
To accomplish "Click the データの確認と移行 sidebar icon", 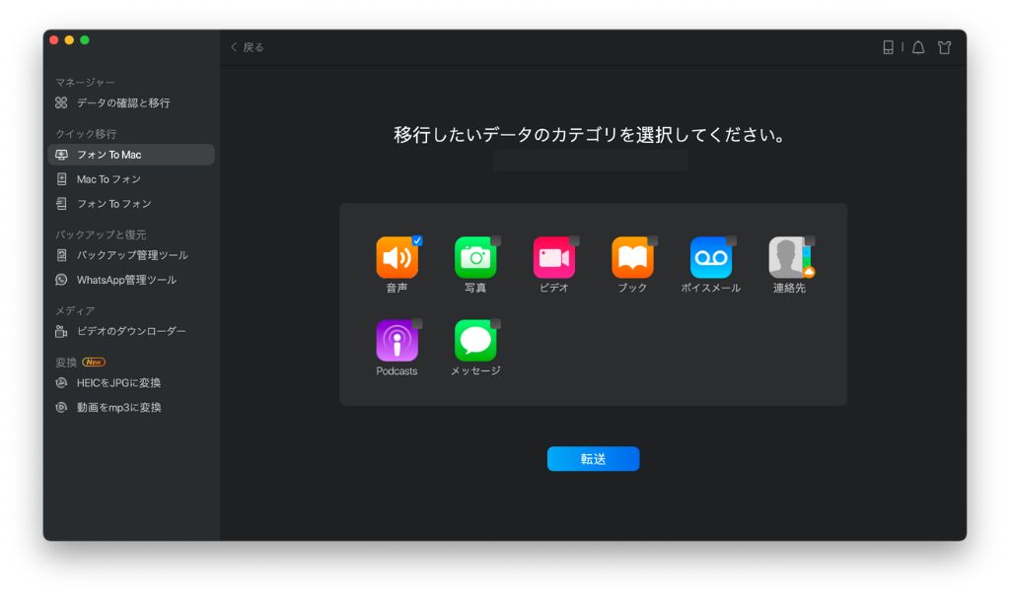I will tap(61, 102).
